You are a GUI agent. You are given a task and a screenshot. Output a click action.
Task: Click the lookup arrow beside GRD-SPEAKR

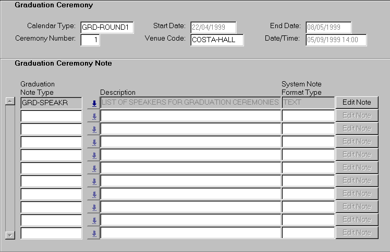[94, 103]
